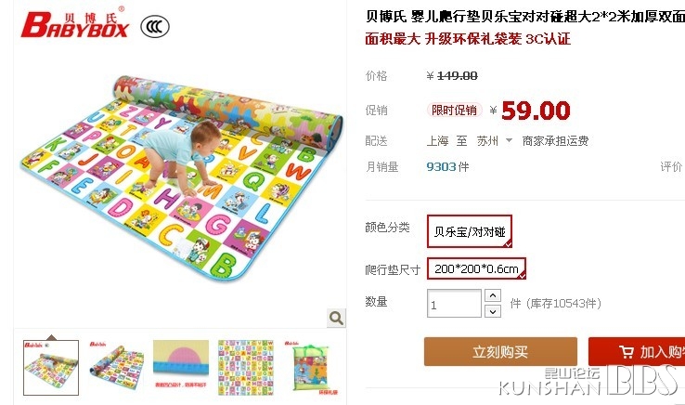Click the magnifier zoom icon on product image
Image resolution: width=685 pixels, height=405 pixels.
point(336,318)
